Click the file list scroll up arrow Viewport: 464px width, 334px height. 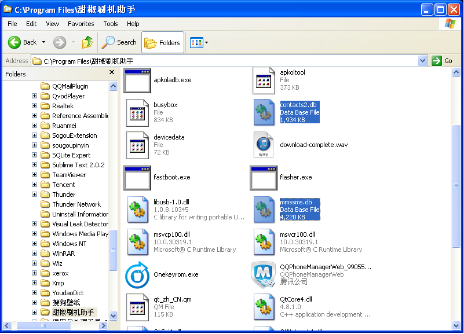456,72
